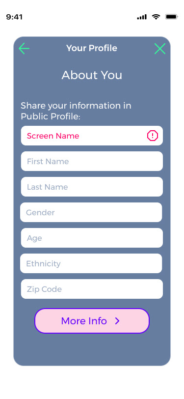Image resolution: width=184 pixels, height=399 pixels.
Task: Tap the 9:41 clock in status bar
Action: click(14, 17)
